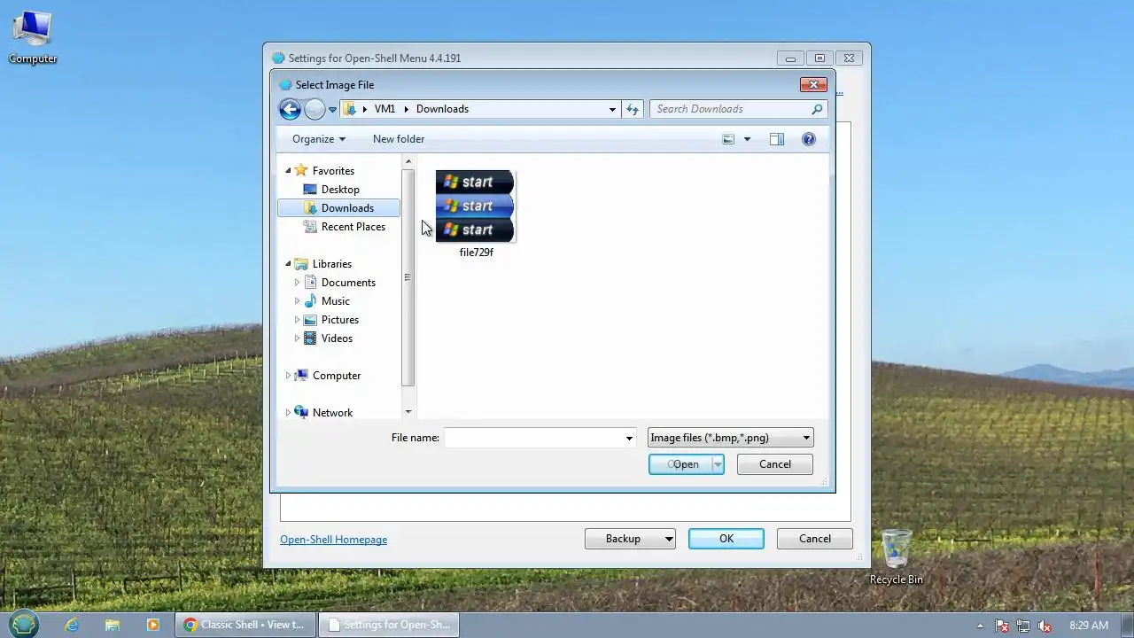1134x638 pixels.
Task: Click the muted volume tray icon
Action: click(x=1045, y=626)
